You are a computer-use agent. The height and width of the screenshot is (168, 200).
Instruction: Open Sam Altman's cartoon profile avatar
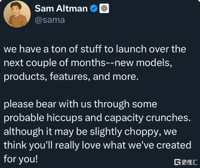coord(17,14)
